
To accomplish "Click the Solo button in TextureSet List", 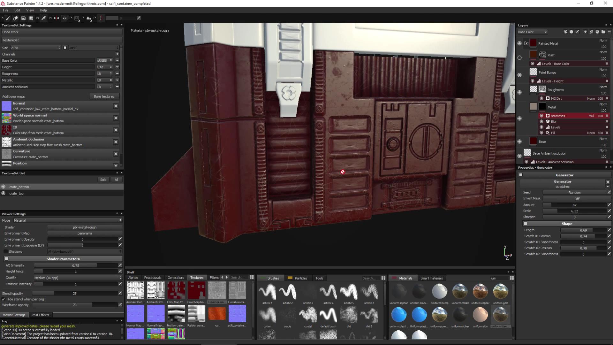I will click(103, 180).
